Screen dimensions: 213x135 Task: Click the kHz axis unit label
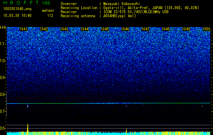click(x=3, y=27)
